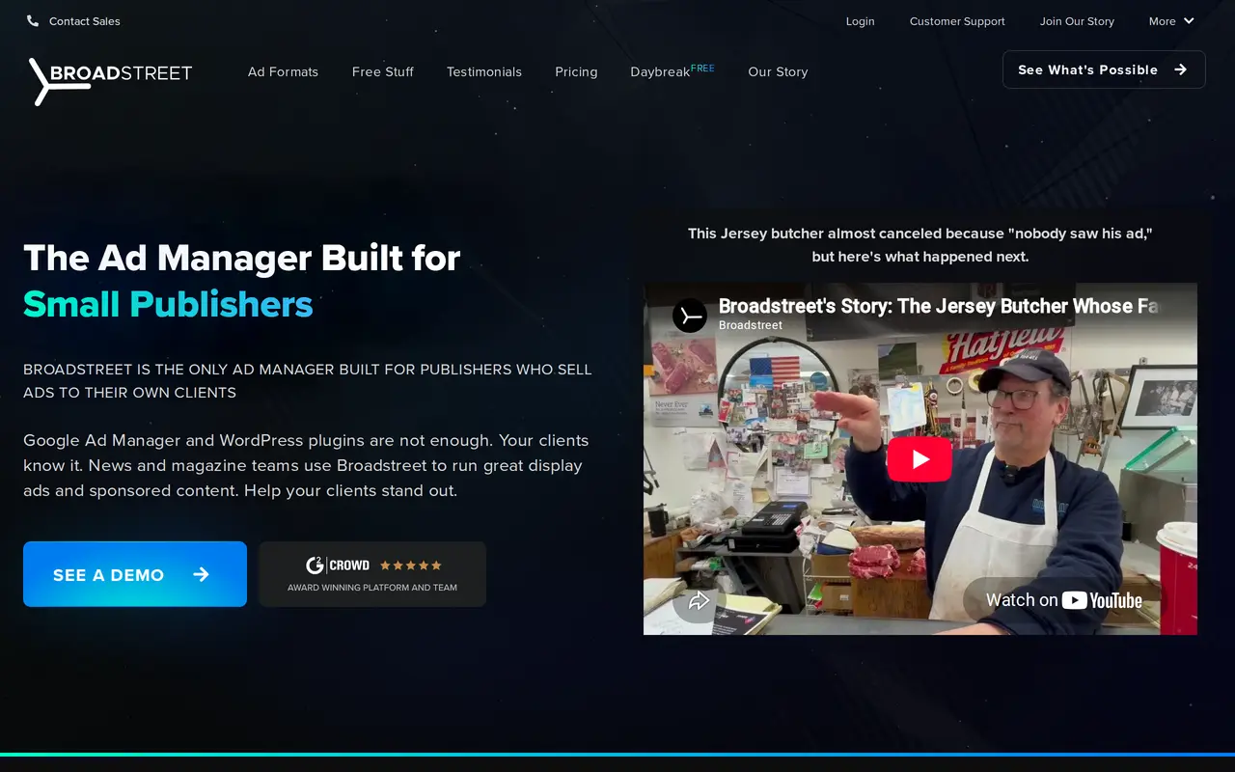Open the Free Stuff menu item

pos(383,71)
